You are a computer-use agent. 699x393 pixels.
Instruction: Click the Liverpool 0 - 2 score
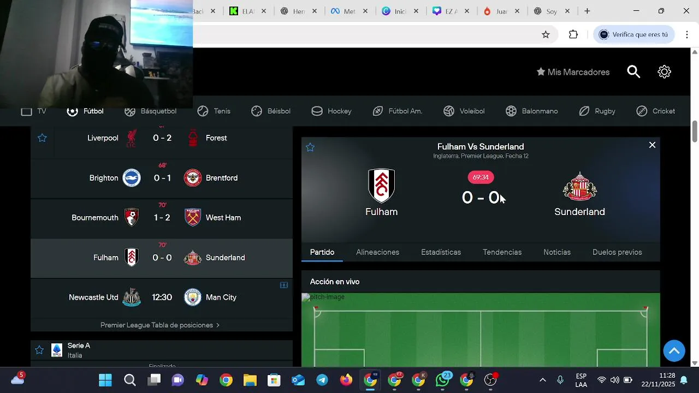point(162,138)
